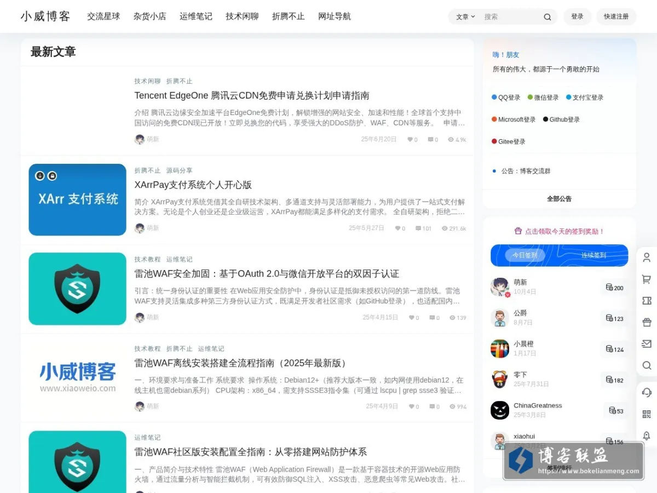Click gift icon beside 点击领取今天的签到奖励
Screen dimensions: 657x493
click(x=518, y=231)
